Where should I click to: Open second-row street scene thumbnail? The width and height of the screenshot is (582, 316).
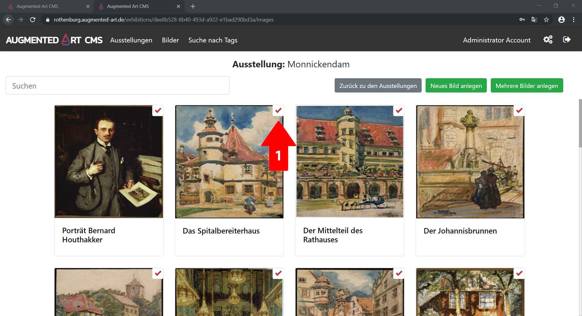click(x=350, y=292)
